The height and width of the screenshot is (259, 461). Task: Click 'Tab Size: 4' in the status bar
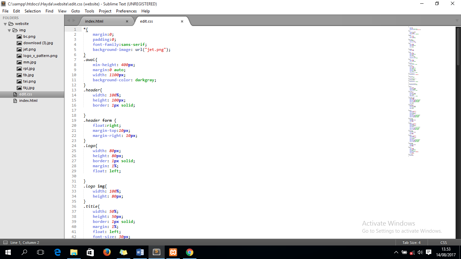point(412,242)
